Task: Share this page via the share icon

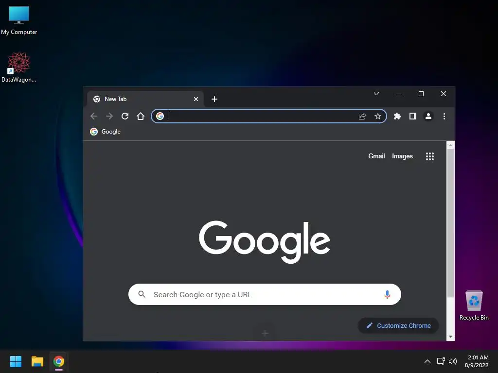Action: [x=362, y=116]
